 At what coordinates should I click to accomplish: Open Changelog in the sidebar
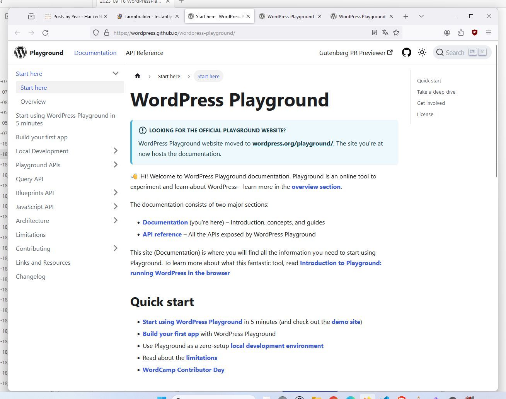(x=31, y=276)
